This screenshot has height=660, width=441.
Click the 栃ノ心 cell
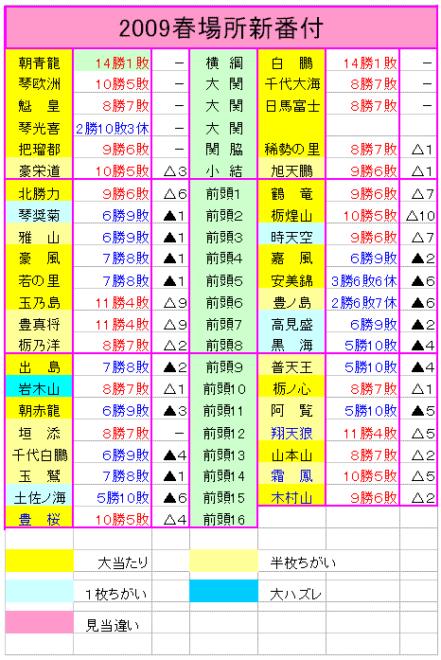pos(291,386)
